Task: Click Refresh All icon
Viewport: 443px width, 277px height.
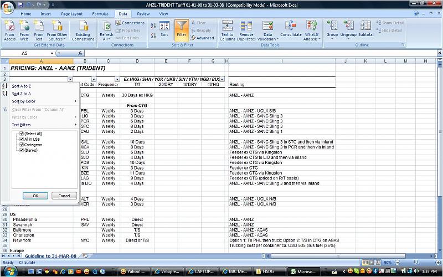Action: coord(106,29)
